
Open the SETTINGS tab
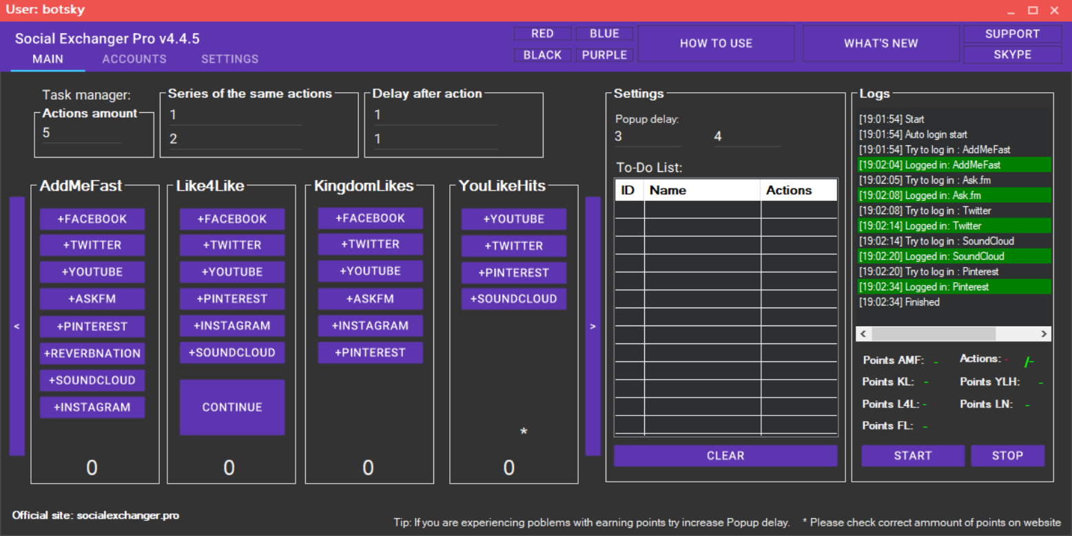coord(230,59)
